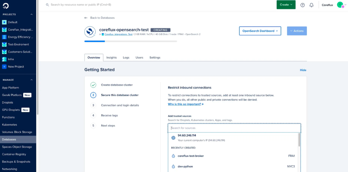Click the Energy Efficiency project icon

coord(4,37)
